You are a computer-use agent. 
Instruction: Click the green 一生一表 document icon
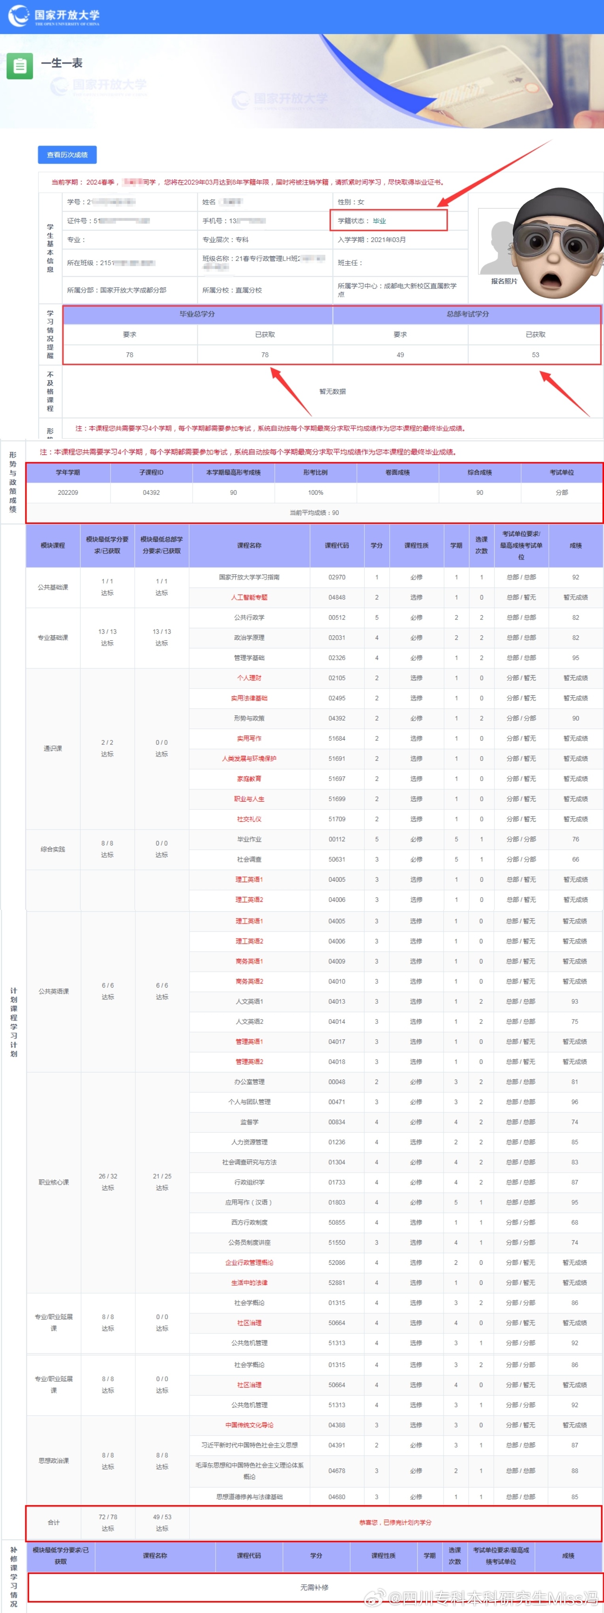coord(20,66)
